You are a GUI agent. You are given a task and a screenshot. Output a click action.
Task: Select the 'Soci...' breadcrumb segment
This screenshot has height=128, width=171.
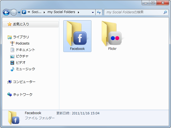[37, 12]
